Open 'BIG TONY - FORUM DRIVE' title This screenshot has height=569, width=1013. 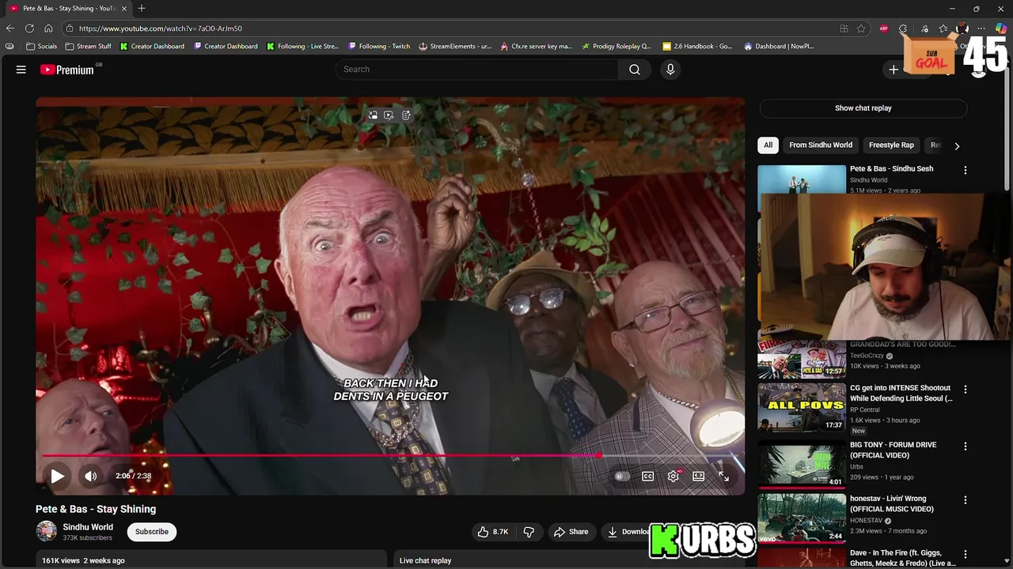893,450
